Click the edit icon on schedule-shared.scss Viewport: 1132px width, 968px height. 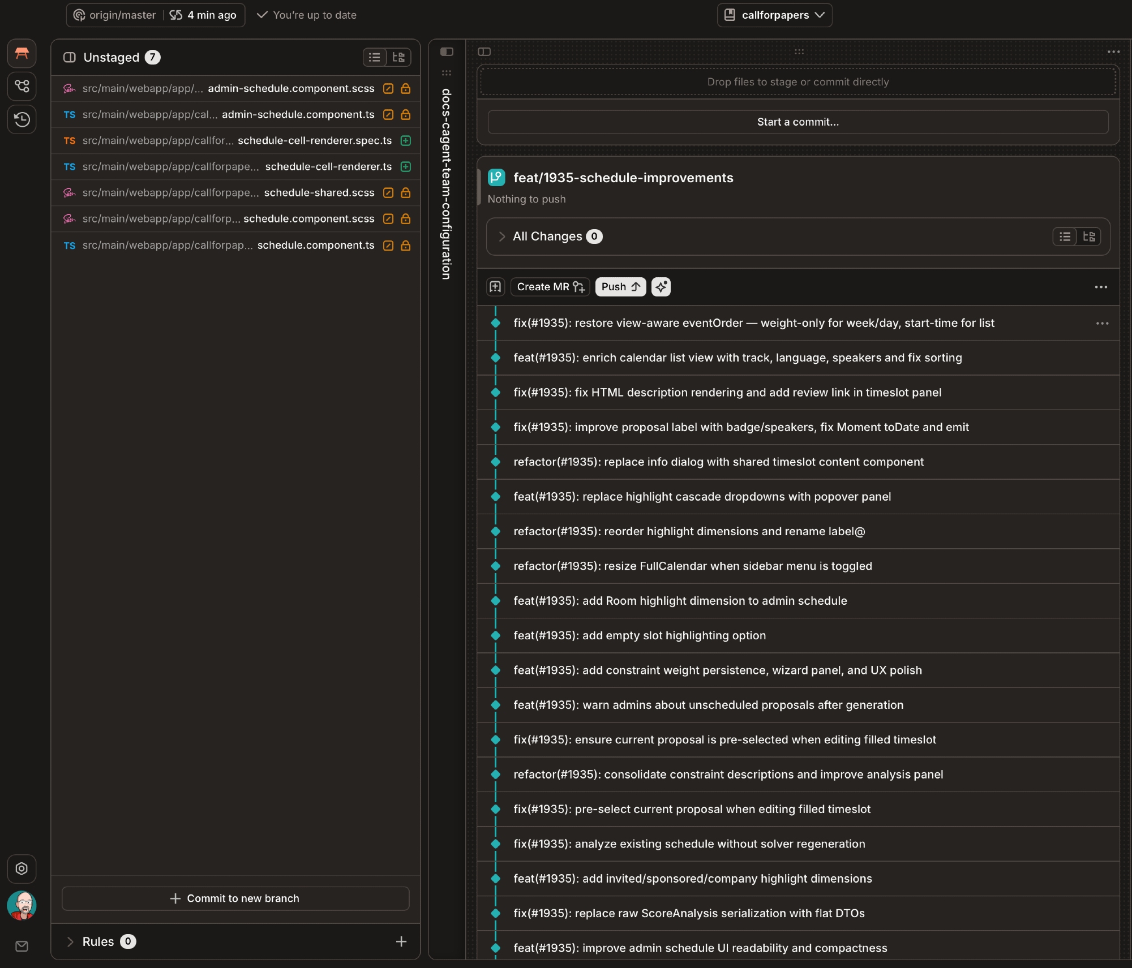point(388,193)
